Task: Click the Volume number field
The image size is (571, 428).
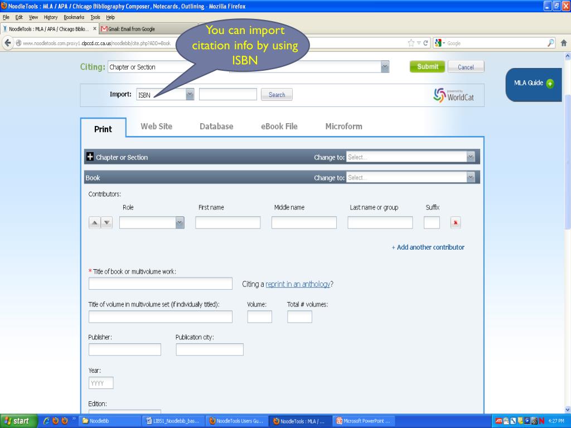Action: pos(260,317)
